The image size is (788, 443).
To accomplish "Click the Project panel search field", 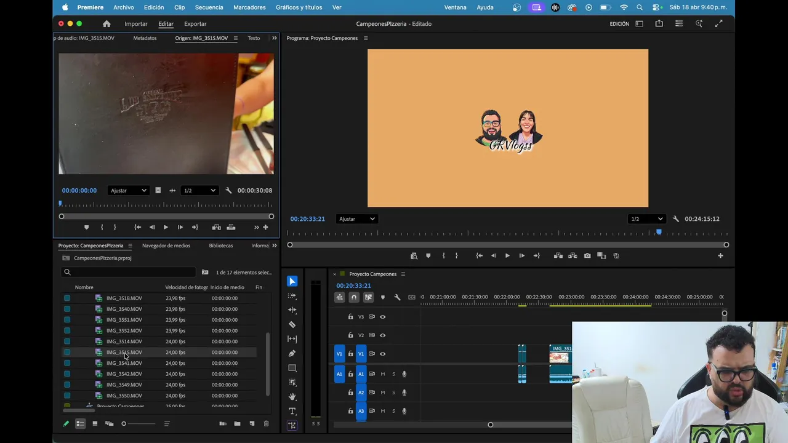I will tap(129, 272).
